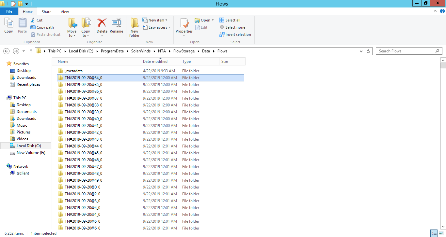Select folder TN#2019-09-20@49_0

pyautogui.click(x=151, y=180)
